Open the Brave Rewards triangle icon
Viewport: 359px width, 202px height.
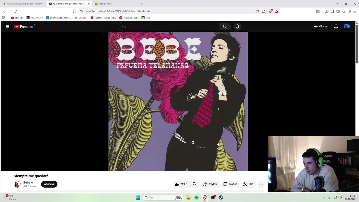tap(277, 11)
